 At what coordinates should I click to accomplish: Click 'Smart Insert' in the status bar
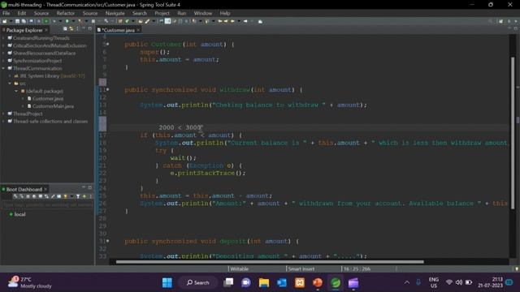[301, 268]
